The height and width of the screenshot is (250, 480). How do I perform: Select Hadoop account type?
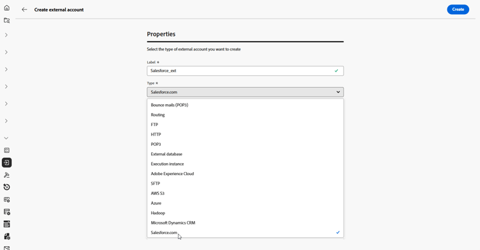coord(245,213)
